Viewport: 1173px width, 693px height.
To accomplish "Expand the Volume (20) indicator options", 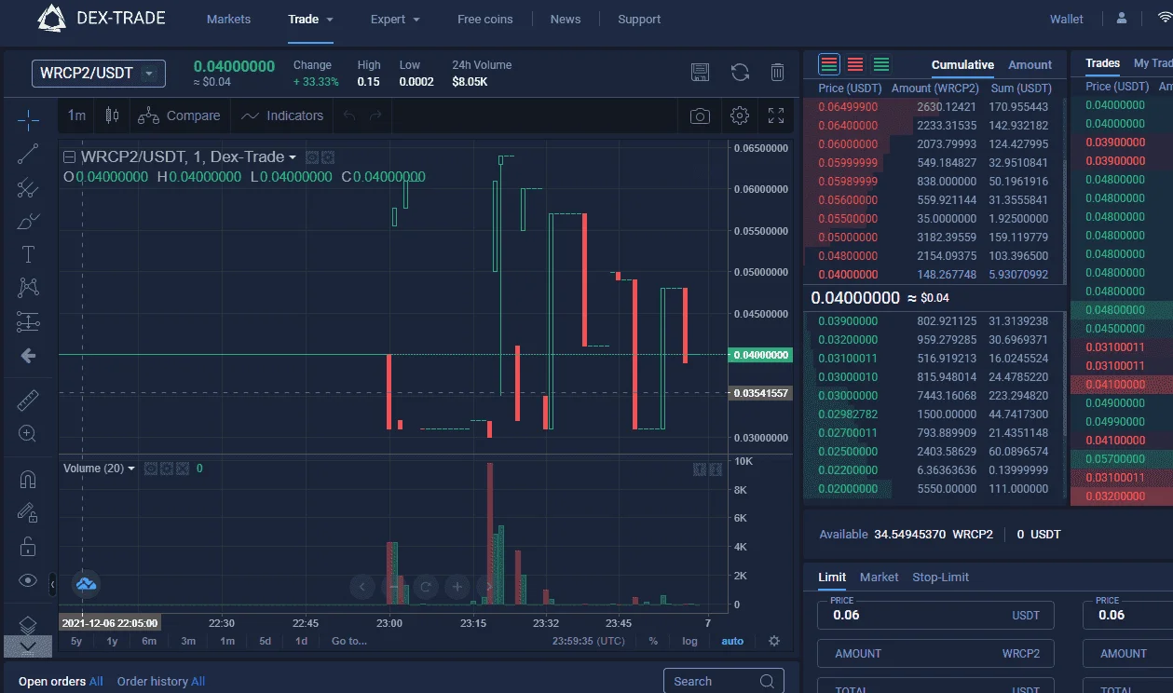I will (x=131, y=469).
